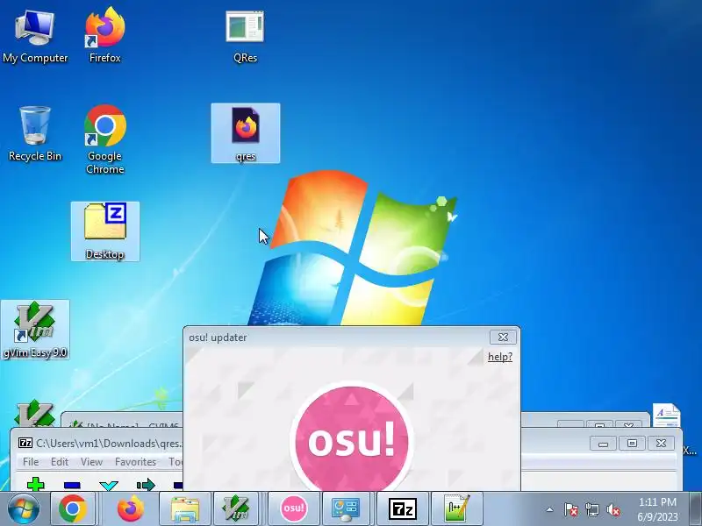Open the Windows Start menu orb
702x526 pixels.
pyautogui.click(x=23, y=508)
